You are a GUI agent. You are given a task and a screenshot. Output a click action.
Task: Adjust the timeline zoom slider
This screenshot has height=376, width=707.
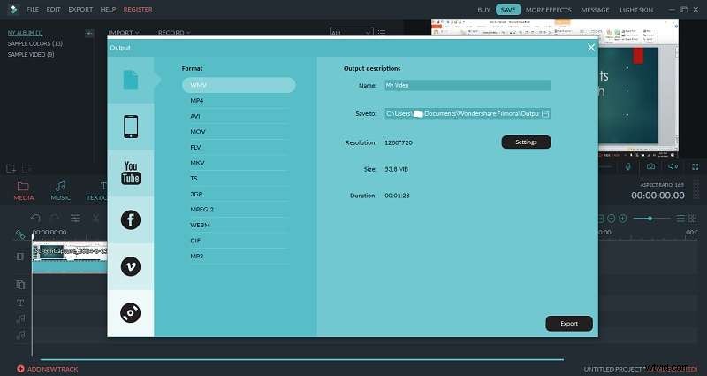tap(651, 218)
